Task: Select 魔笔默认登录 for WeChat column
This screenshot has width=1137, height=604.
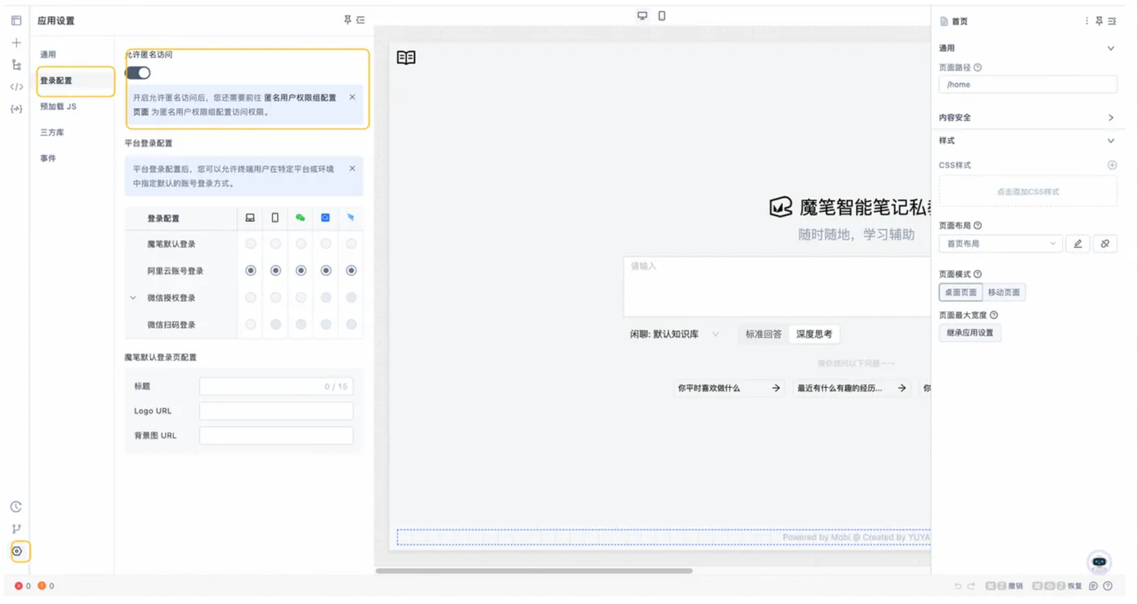Action: (301, 244)
